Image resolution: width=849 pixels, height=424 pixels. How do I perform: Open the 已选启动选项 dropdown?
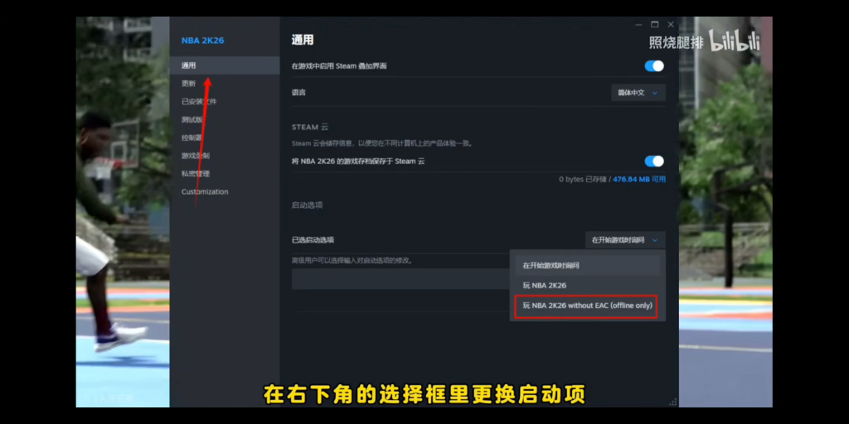(625, 240)
